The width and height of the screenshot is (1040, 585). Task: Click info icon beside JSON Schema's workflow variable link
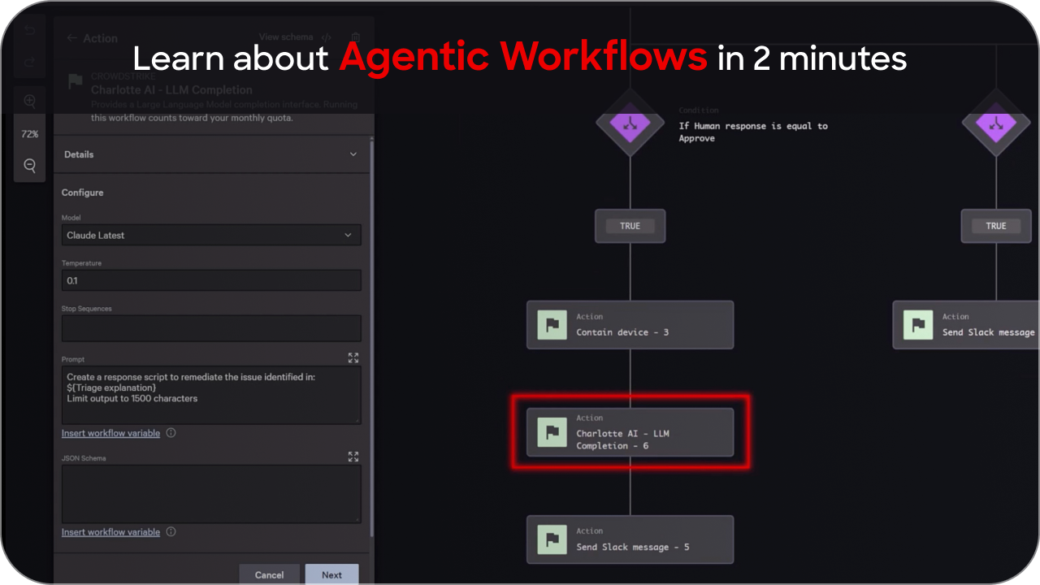pyautogui.click(x=171, y=532)
